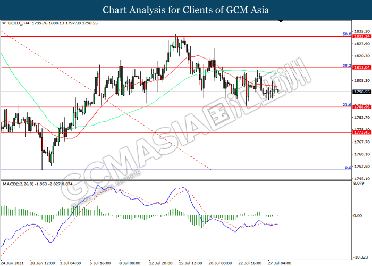Click the 1767.70 price axis value
372x266 pixels.
click(362, 142)
